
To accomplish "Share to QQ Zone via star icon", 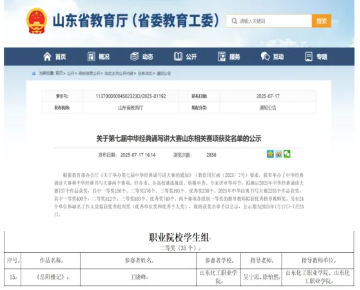I will point(270,154).
